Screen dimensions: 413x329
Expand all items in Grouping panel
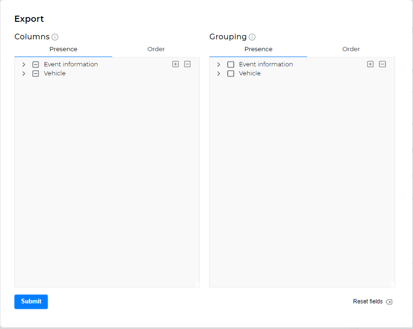370,64
